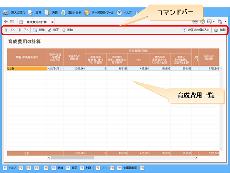Viewport: 230px width, 173px height.
Task: Open the データ管理・ツール menu
Action: [x=99, y=12]
